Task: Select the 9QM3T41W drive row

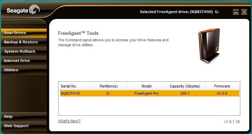Action: pos(150,93)
